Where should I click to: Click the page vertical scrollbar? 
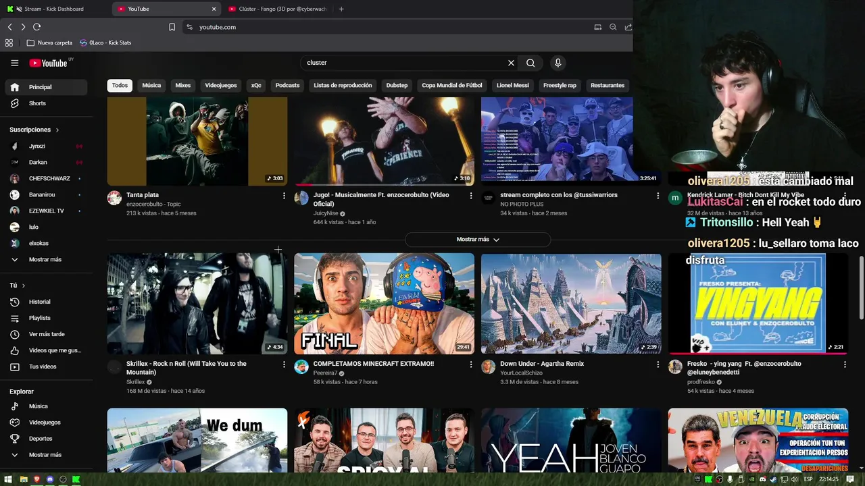(861, 289)
